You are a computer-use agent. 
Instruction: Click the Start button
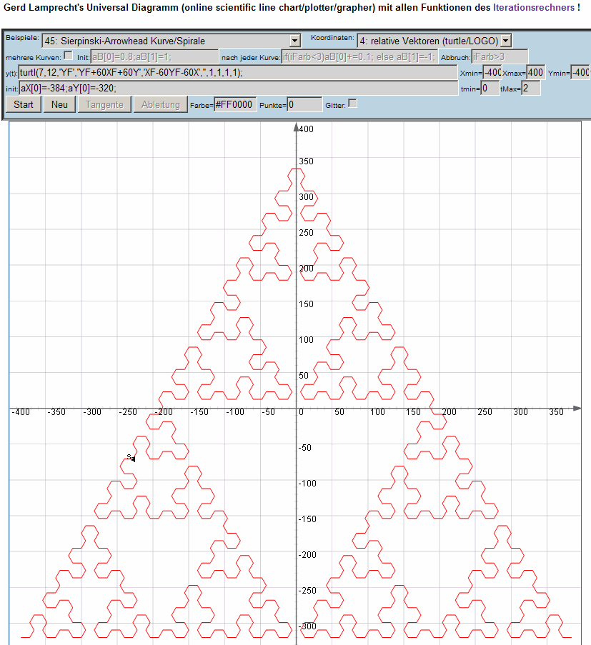[x=24, y=104]
